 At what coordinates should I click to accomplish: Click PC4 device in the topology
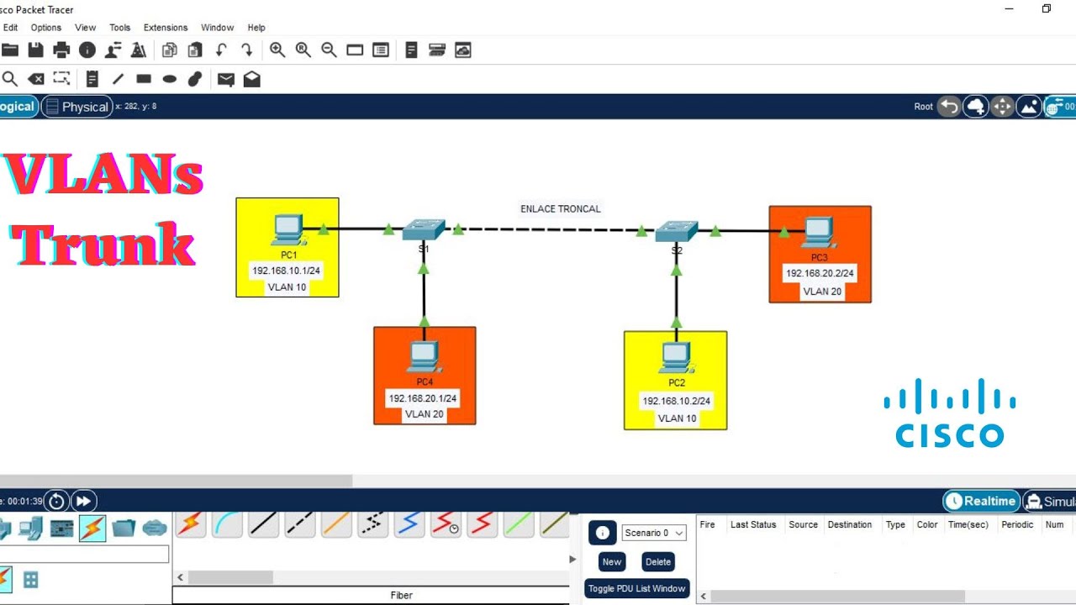[425, 357]
